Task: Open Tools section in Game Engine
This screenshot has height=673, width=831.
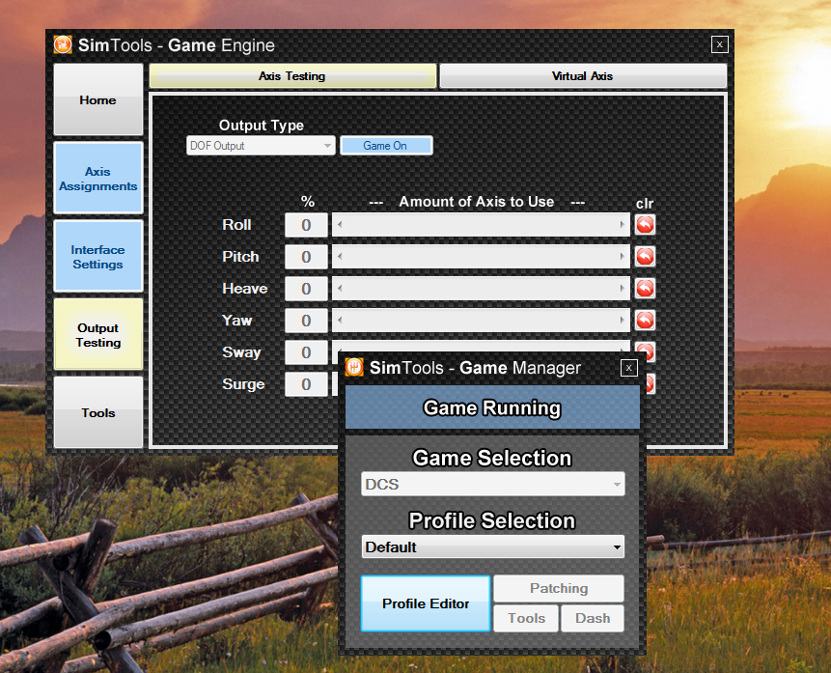Action: (98, 412)
